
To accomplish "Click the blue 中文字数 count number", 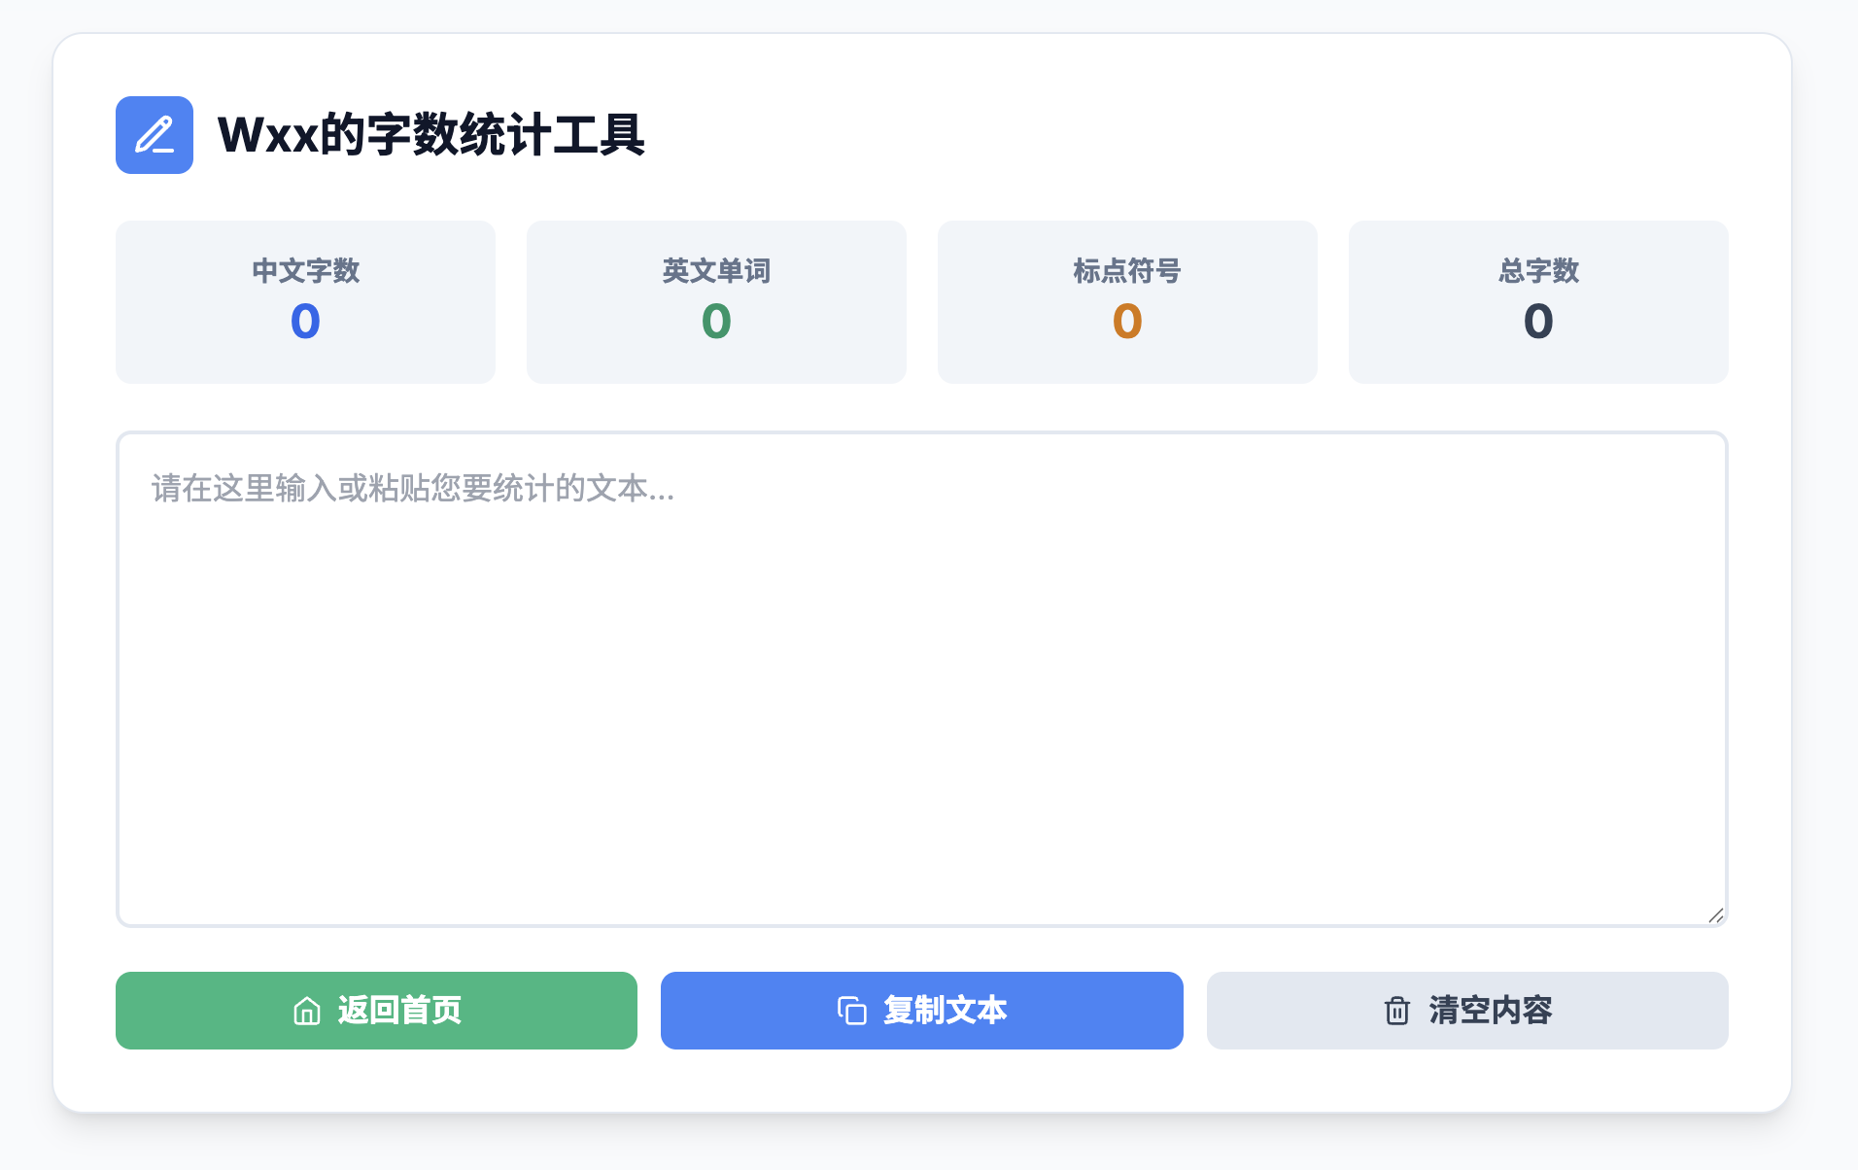I will point(305,322).
